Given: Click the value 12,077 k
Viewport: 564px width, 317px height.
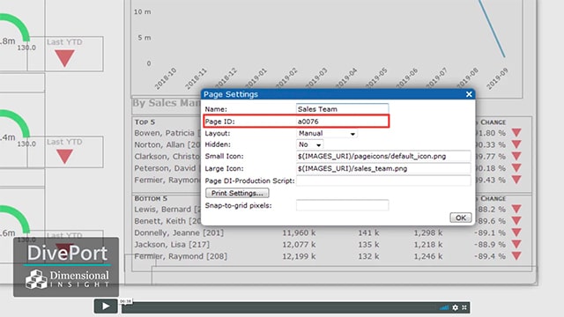Looking at the screenshot, I should (299, 245).
